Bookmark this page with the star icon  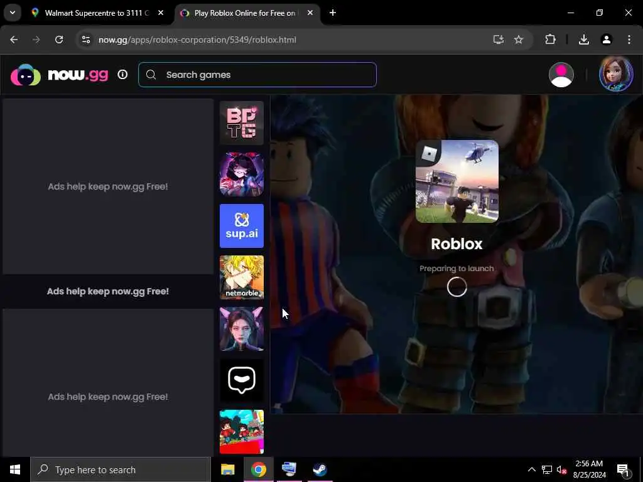point(519,40)
